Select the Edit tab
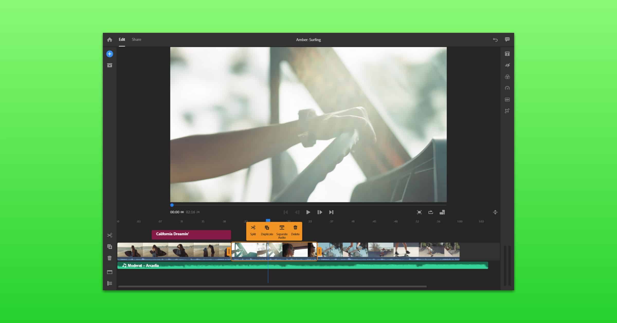Viewport: 617px width, 323px height. (122, 39)
